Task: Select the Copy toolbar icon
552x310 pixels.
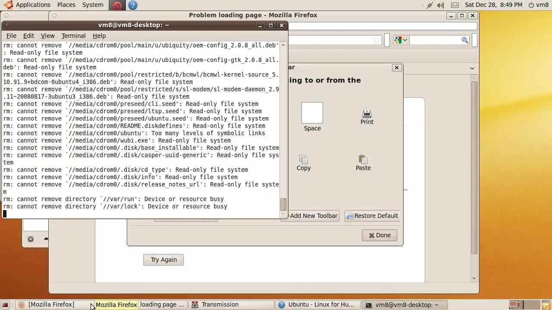Action: (304, 163)
